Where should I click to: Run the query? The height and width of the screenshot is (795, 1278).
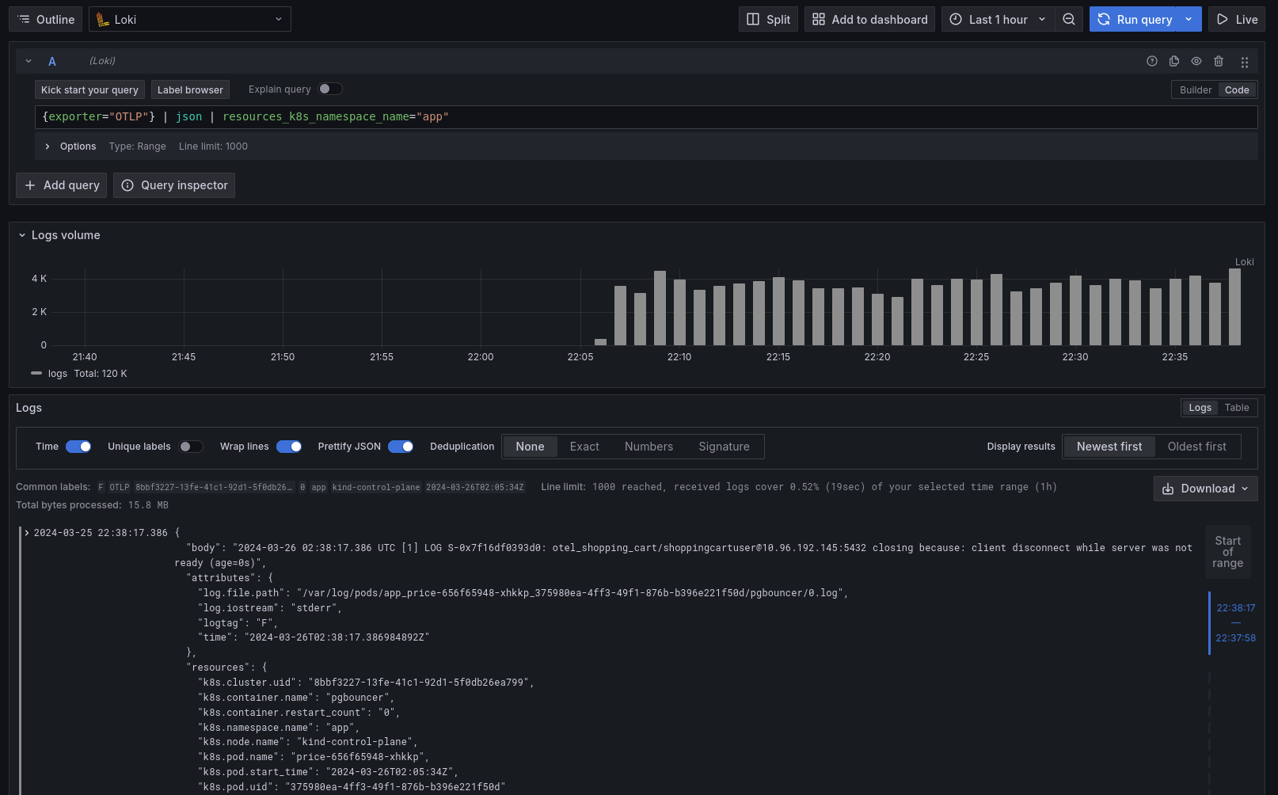point(1134,19)
